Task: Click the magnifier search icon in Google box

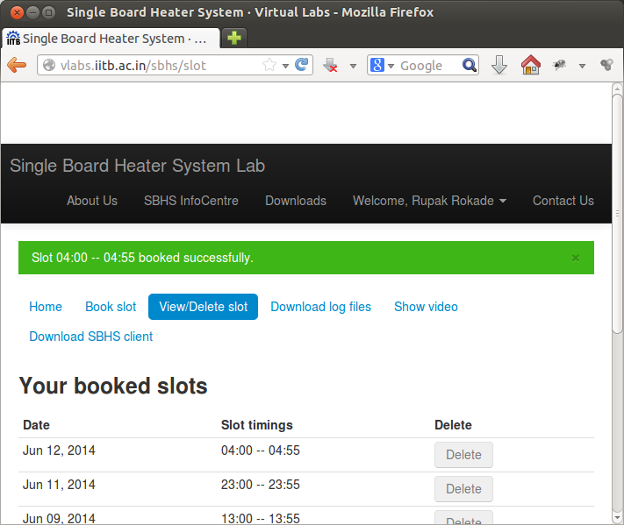Action: (469, 66)
